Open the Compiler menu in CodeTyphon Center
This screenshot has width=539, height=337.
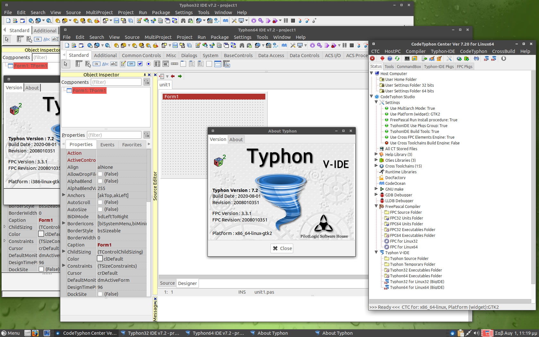[415, 51]
